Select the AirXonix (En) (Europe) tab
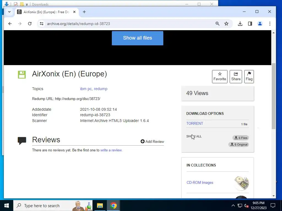Image resolution: width=282 pixels, height=211 pixels. pyautogui.click(x=47, y=12)
